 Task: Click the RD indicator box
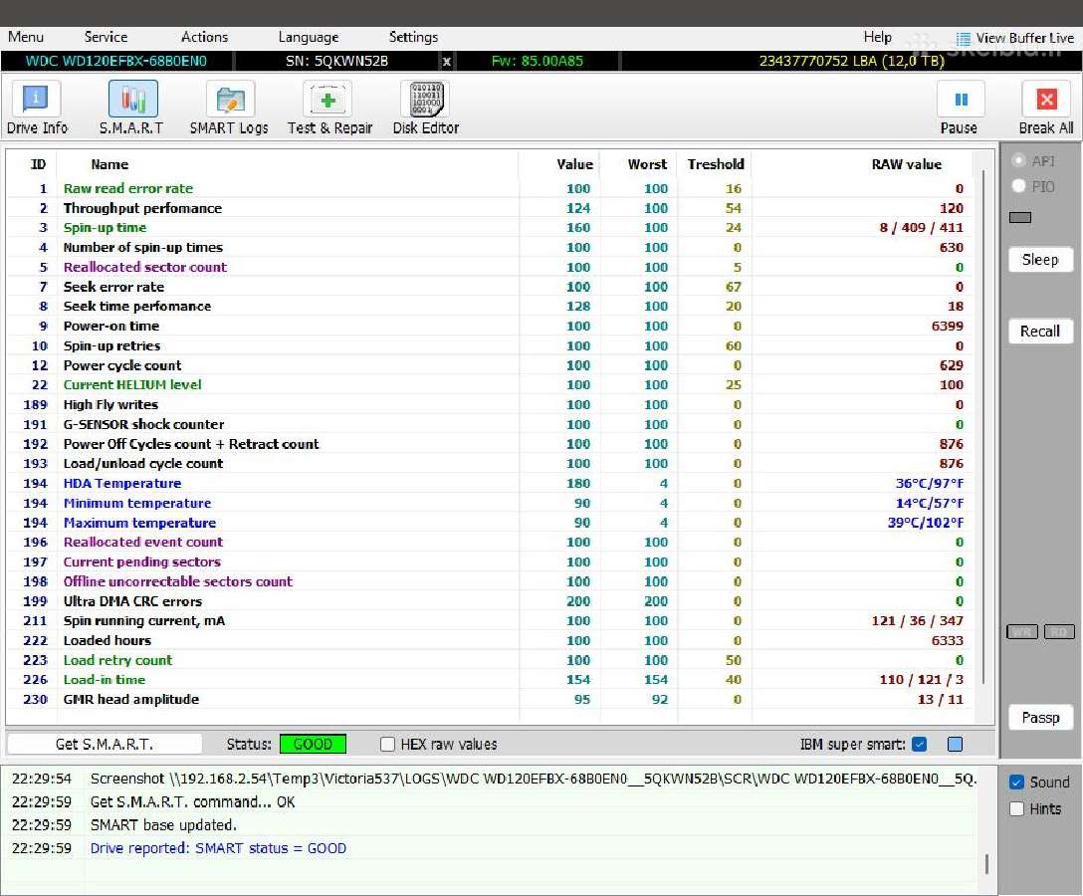click(x=1059, y=631)
